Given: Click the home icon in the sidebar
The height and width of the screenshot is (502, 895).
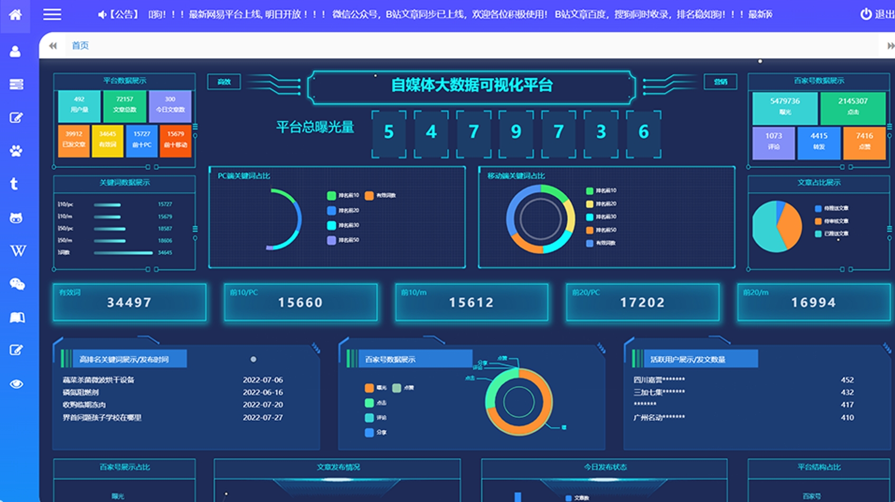Looking at the screenshot, I should click(15, 14).
